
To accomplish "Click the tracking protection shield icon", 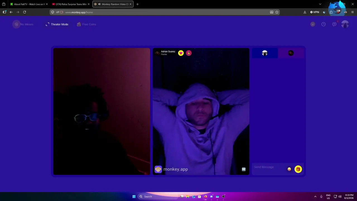I will pos(52,12).
